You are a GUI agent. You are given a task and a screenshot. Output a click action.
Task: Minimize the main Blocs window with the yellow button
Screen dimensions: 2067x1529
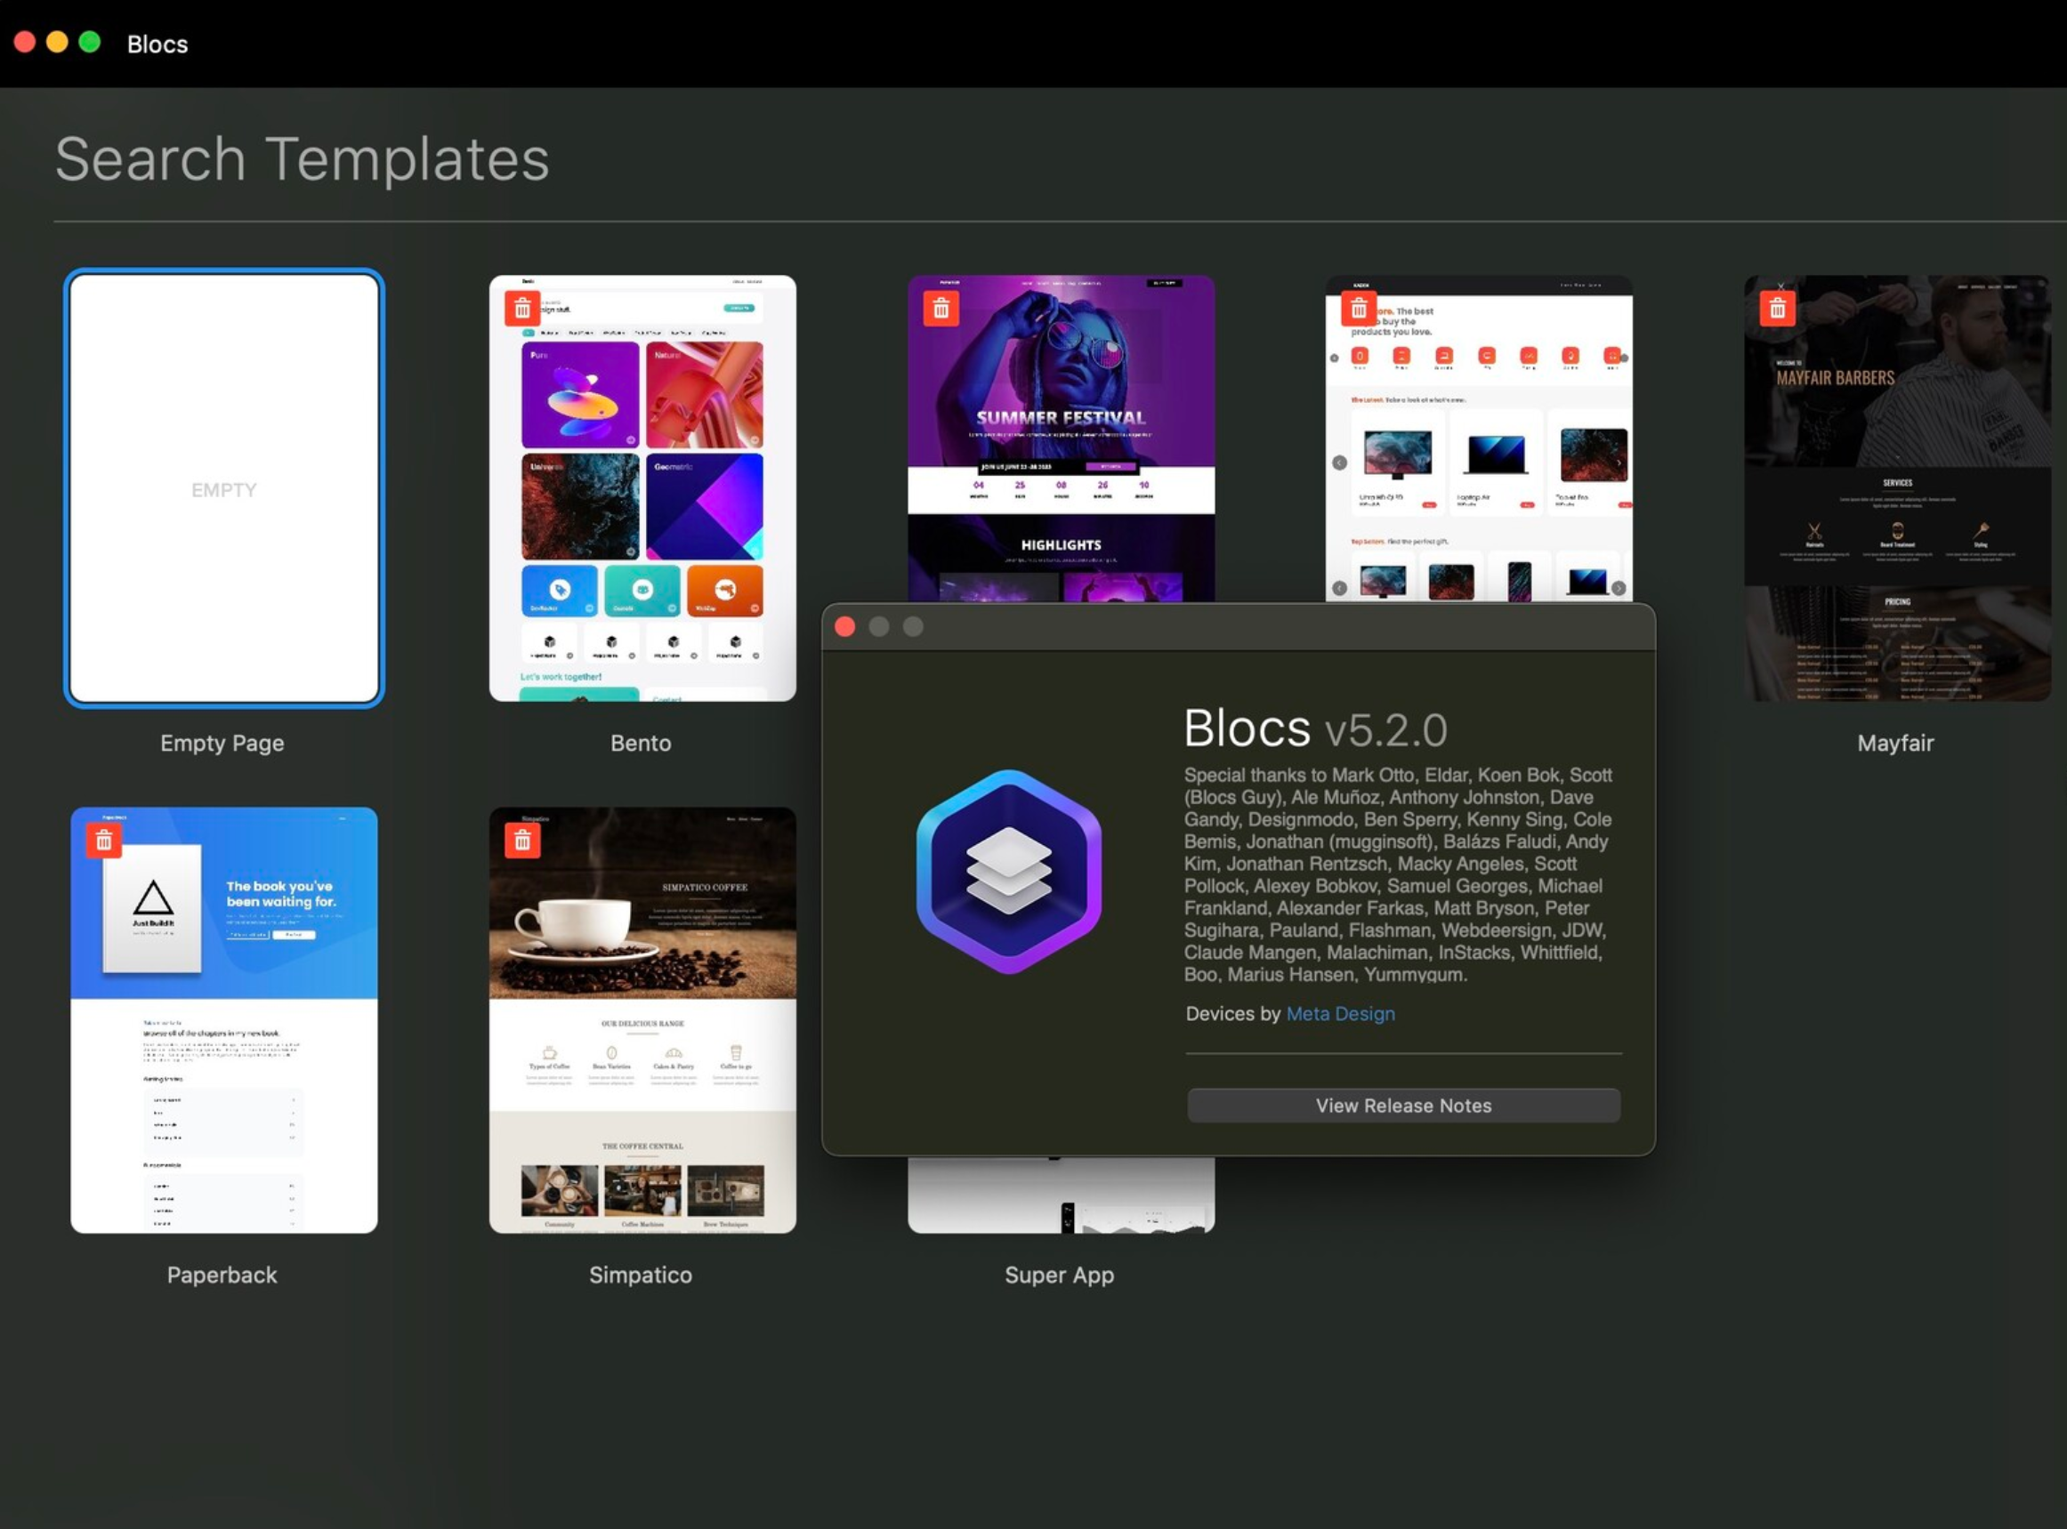57,42
